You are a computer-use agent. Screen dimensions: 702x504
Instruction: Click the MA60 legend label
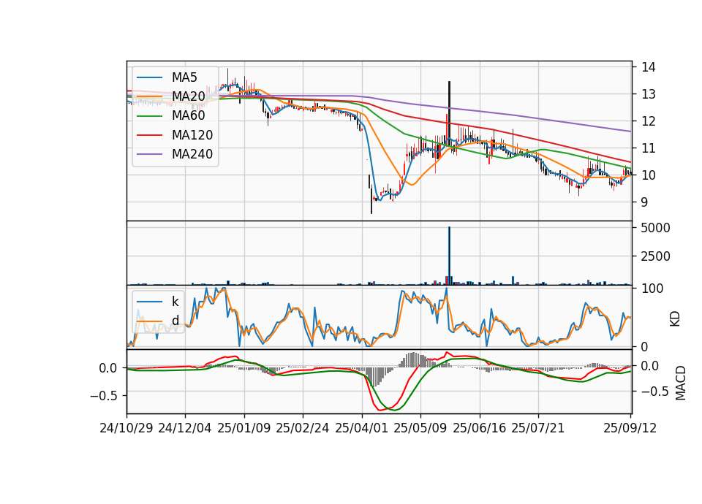188,116
